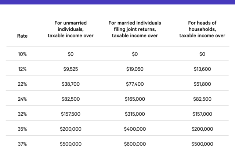Select the 24% rate cell
Screen dimensions: 235x160
pos(22,99)
